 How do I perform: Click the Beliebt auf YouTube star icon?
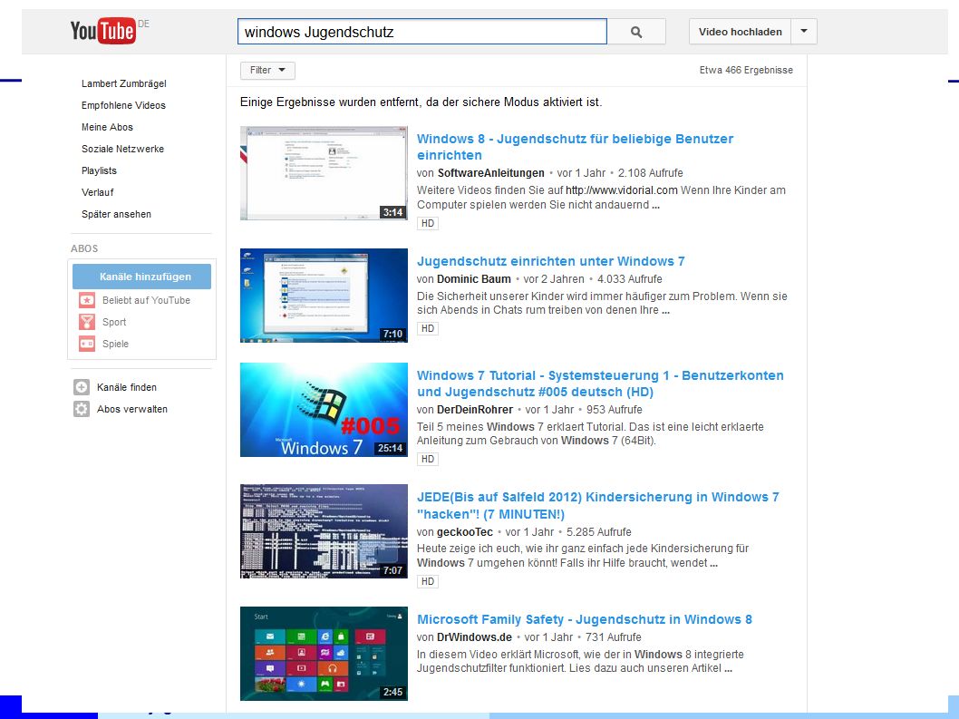click(x=87, y=300)
